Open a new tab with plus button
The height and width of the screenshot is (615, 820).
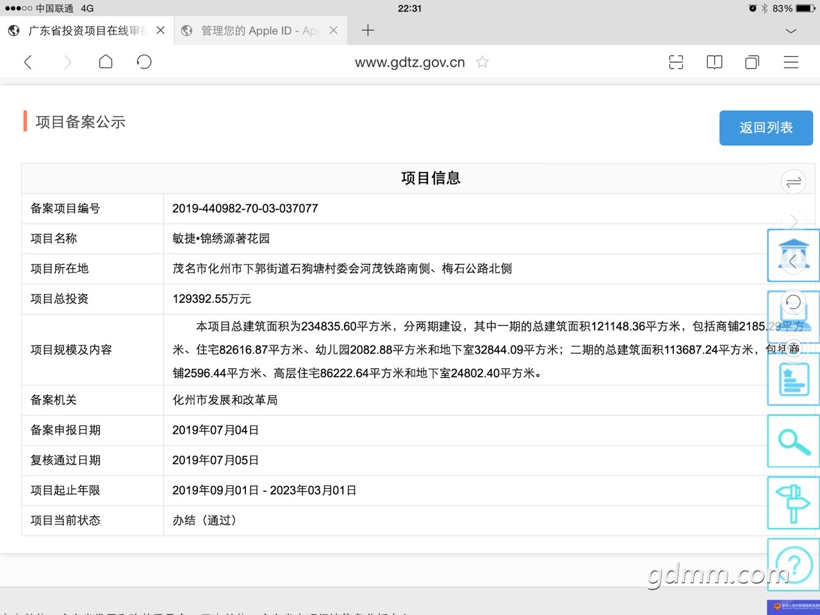(368, 30)
